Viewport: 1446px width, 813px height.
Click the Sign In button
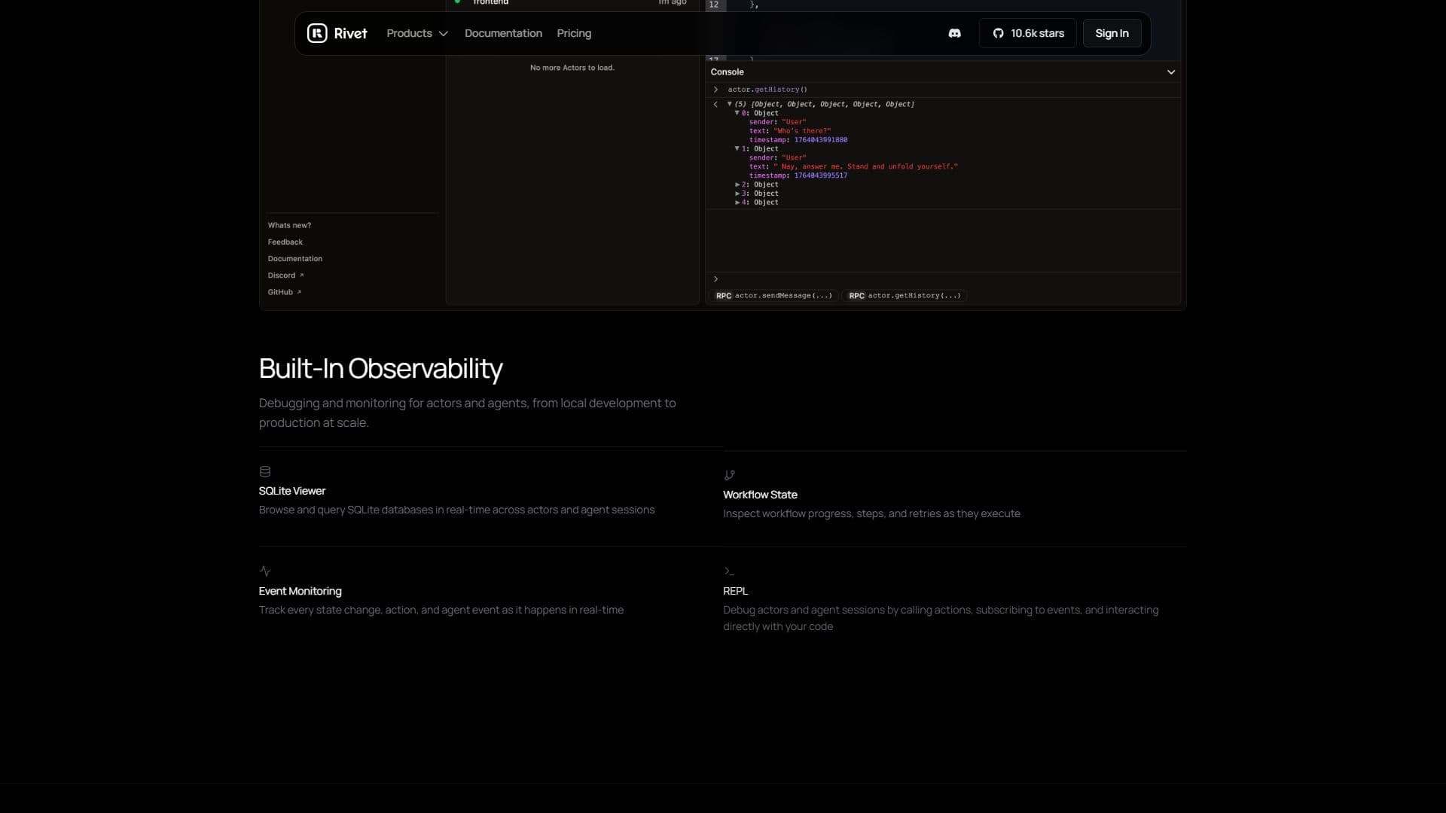[1112, 33]
